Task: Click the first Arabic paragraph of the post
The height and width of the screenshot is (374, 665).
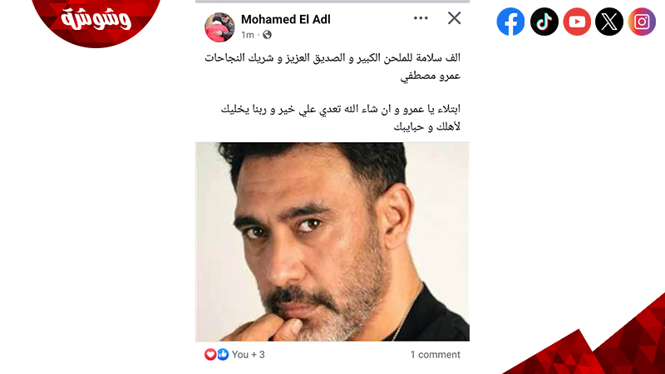Action: pos(332,66)
